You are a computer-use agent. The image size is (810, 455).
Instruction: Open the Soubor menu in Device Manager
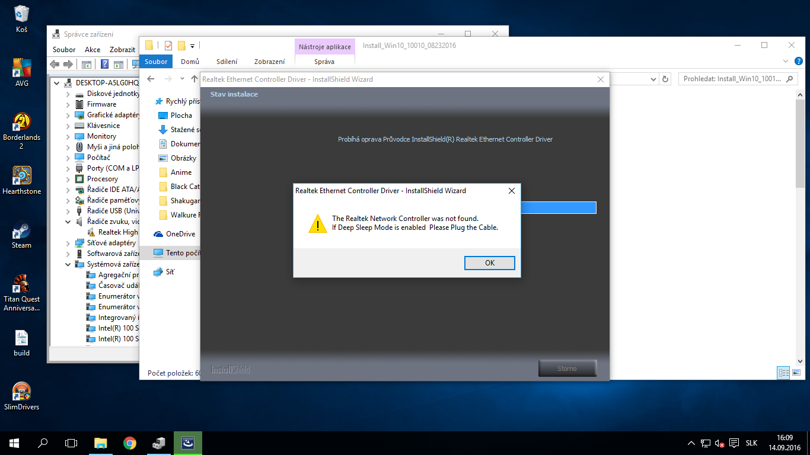[x=64, y=50]
